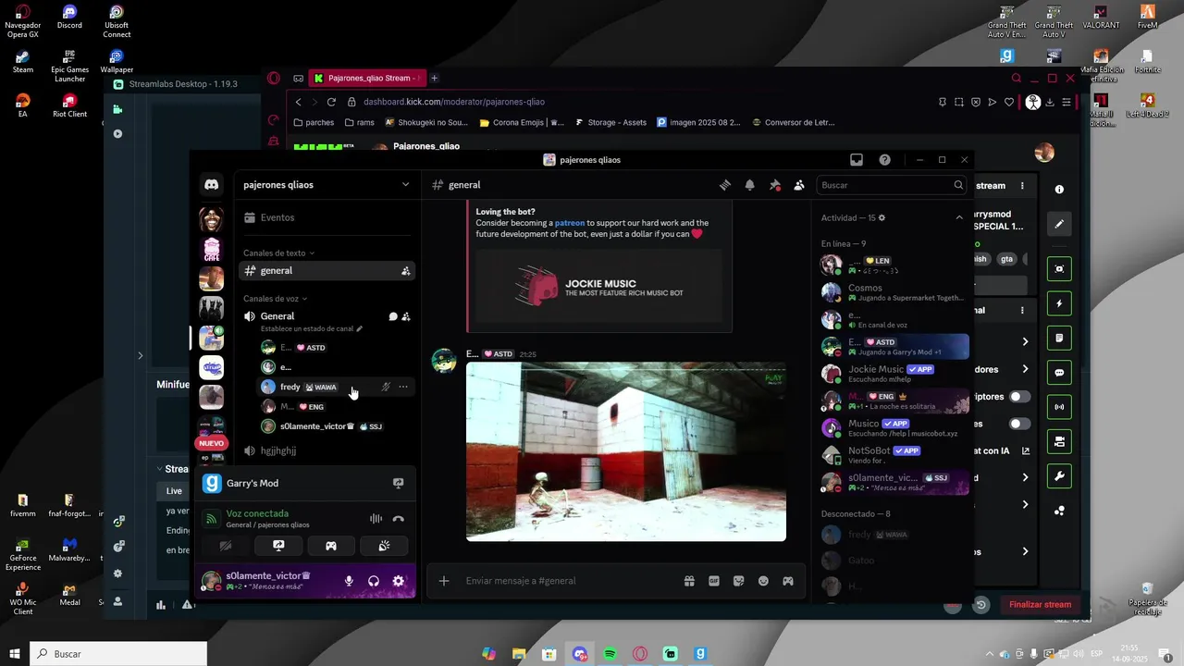Open Spotify from the Windows taskbar
Viewport: 1184px width, 666px height.
pos(610,654)
